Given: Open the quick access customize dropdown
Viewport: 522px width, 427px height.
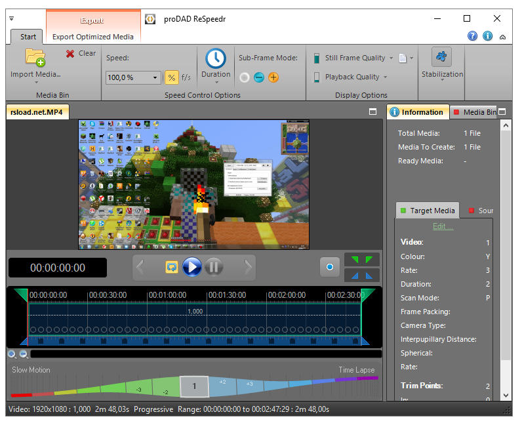Looking at the screenshot, I should click(x=12, y=18).
